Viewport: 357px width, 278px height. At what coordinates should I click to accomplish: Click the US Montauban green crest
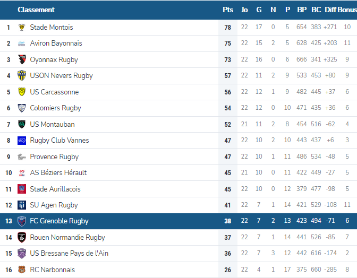pos(22,124)
